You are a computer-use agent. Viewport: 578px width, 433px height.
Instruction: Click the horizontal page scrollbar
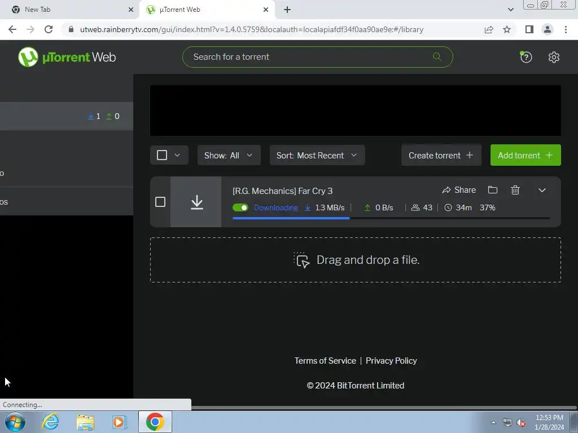tap(383, 408)
